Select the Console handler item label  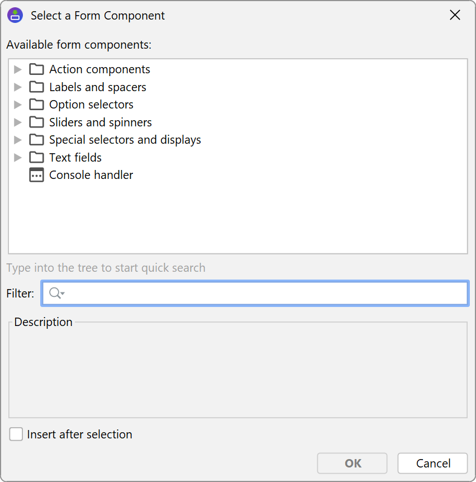tap(91, 175)
